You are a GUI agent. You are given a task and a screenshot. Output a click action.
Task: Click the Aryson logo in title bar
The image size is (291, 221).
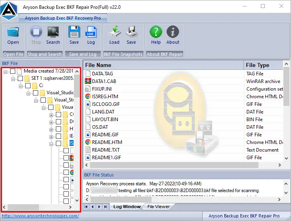click(9, 10)
